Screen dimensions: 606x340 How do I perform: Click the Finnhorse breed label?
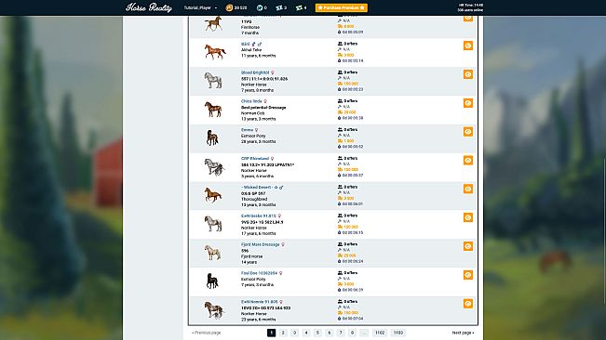250,27
